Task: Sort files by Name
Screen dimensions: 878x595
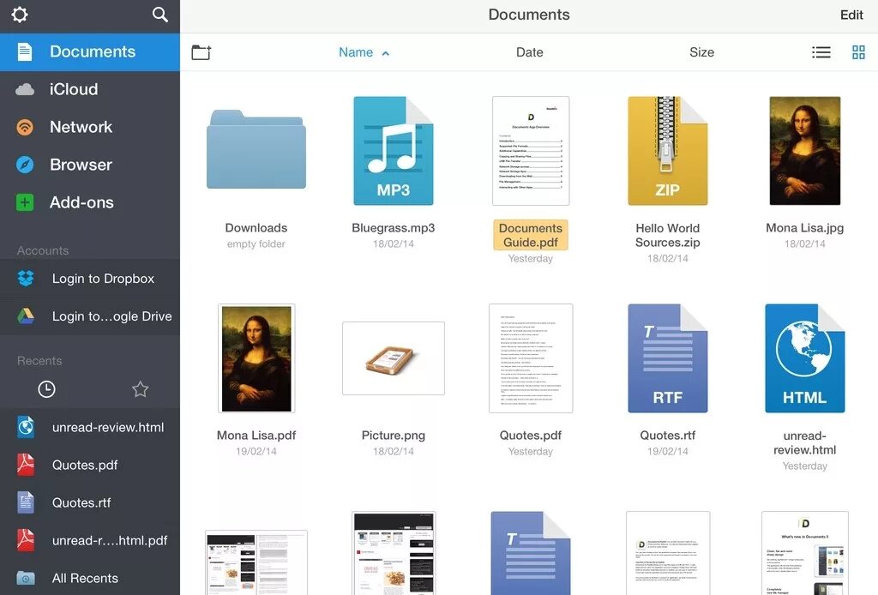Action: (356, 52)
